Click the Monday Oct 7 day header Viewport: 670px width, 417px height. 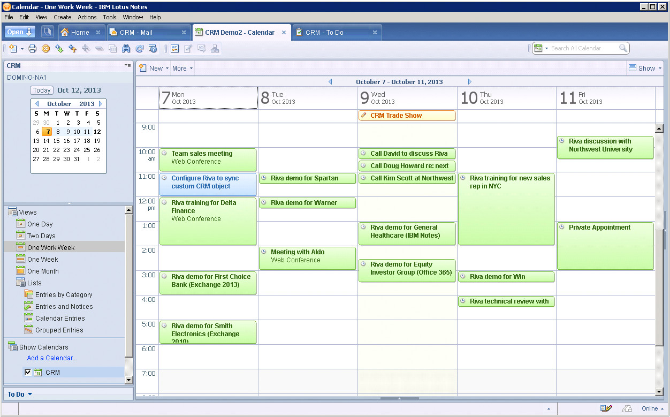pyautogui.click(x=208, y=98)
